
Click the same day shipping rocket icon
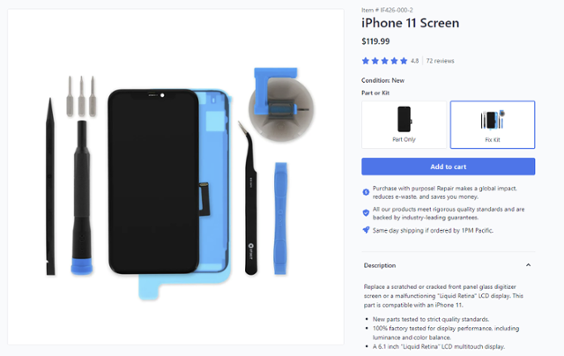(x=366, y=230)
